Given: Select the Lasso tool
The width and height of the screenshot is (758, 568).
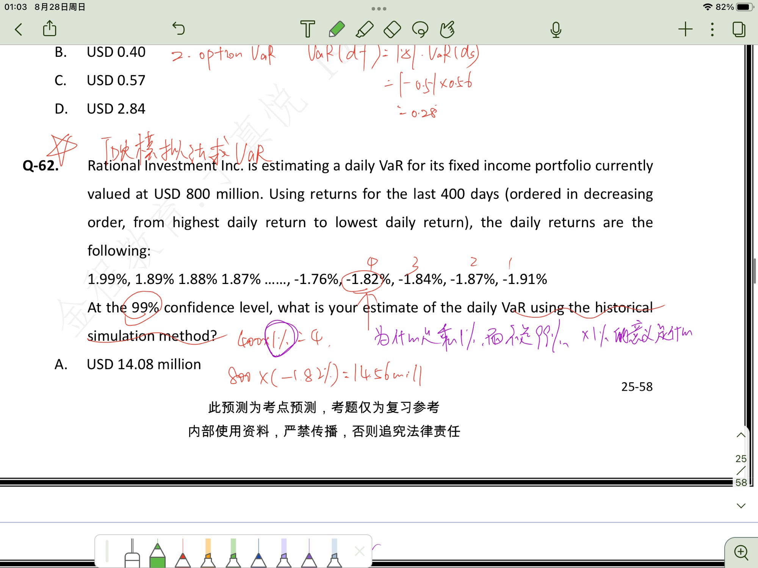Looking at the screenshot, I should (x=420, y=29).
